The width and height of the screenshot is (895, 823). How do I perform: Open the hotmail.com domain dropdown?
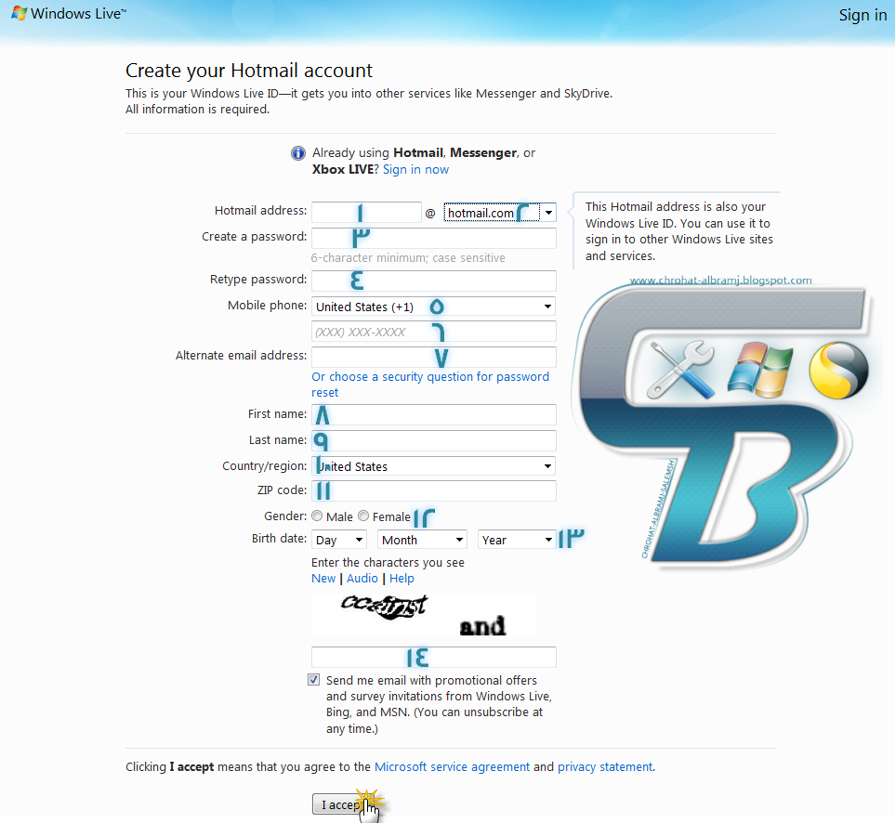500,213
